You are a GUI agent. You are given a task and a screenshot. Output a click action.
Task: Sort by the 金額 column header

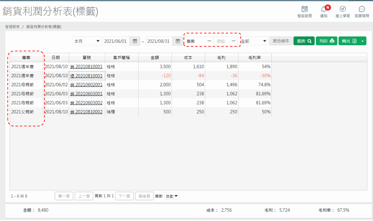pos(155,57)
